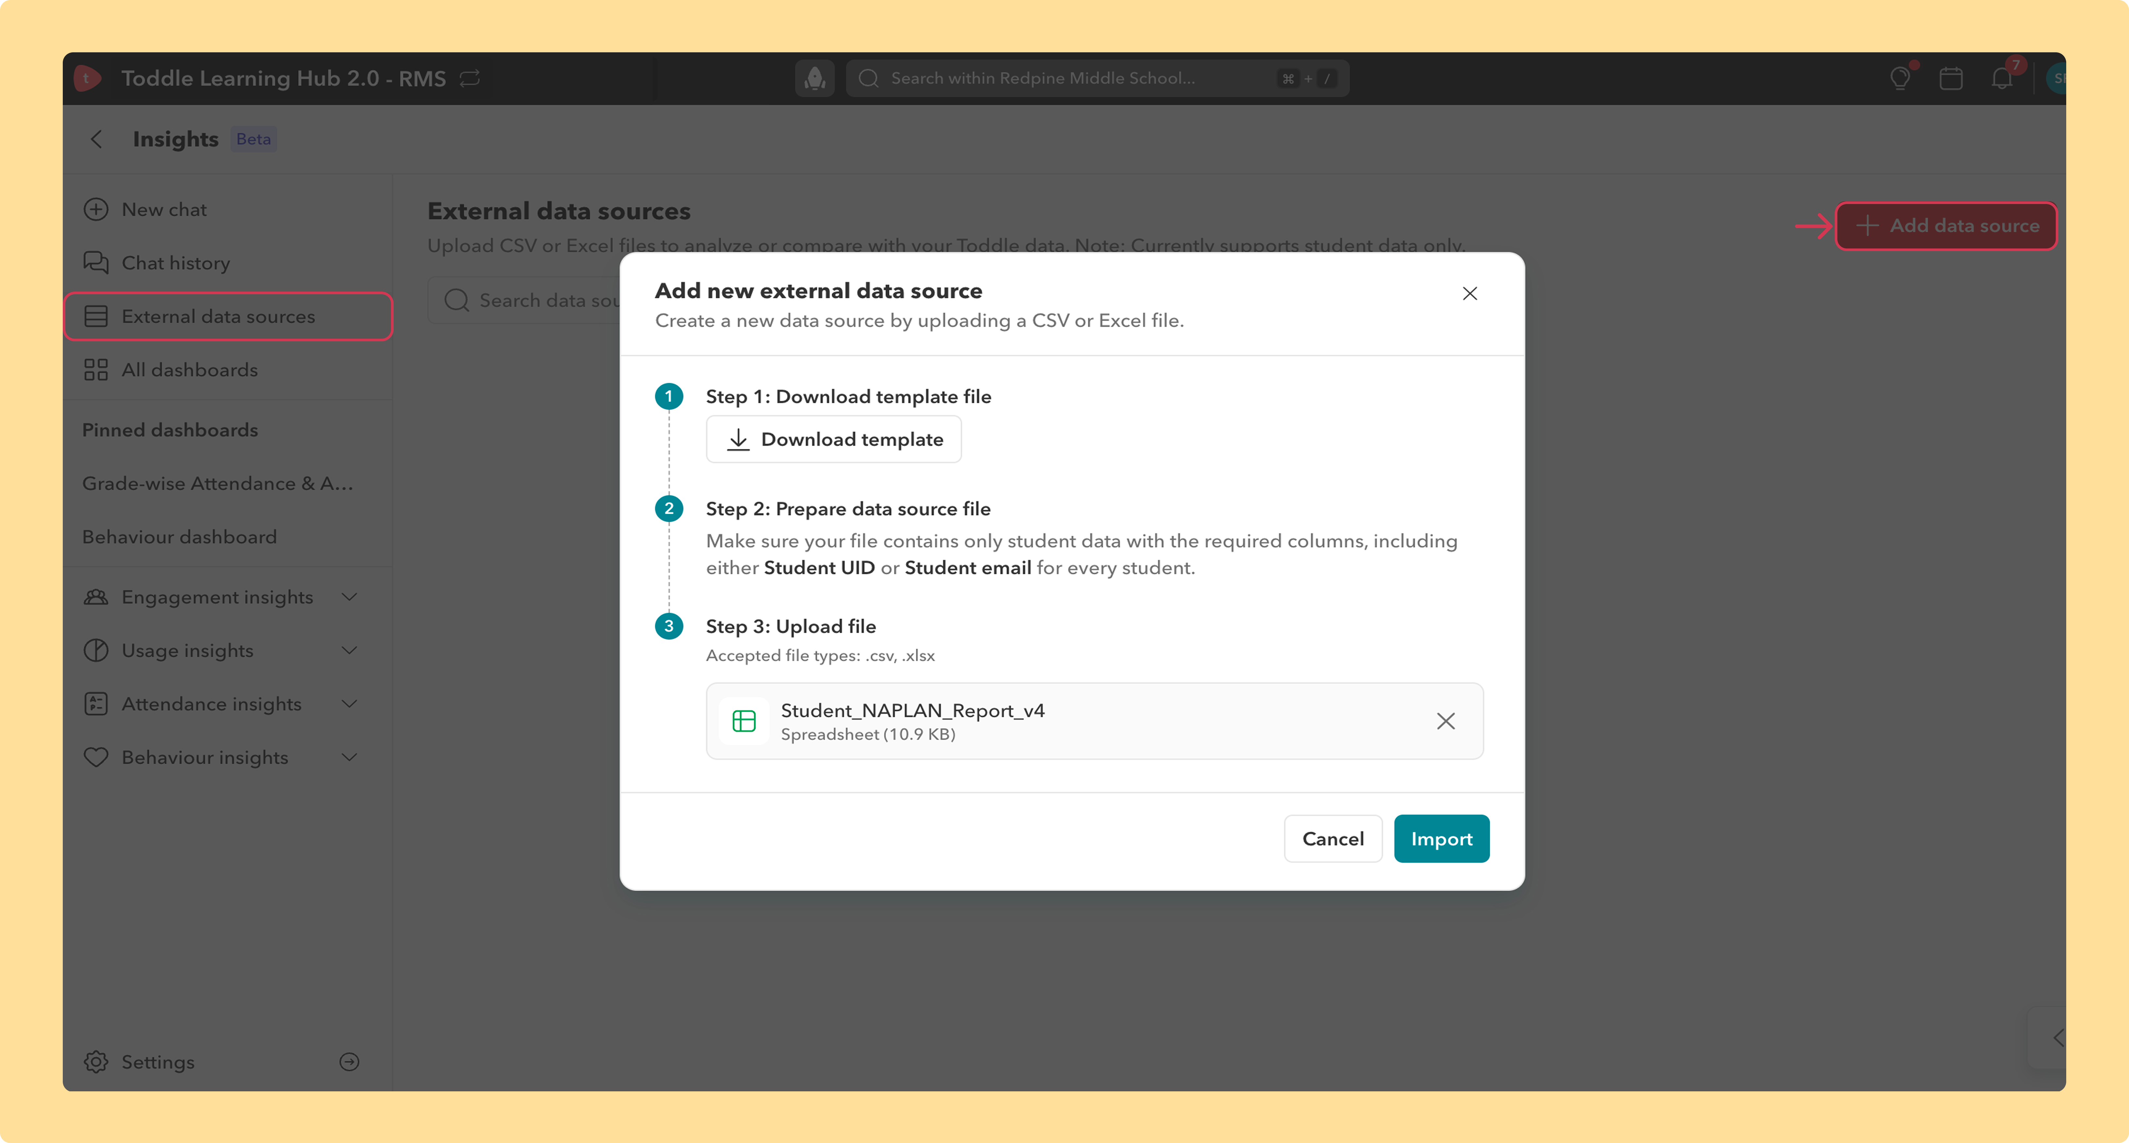Click the Search within Redpine Middle School field
The width and height of the screenshot is (2129, 1143).
point(1097,78)
